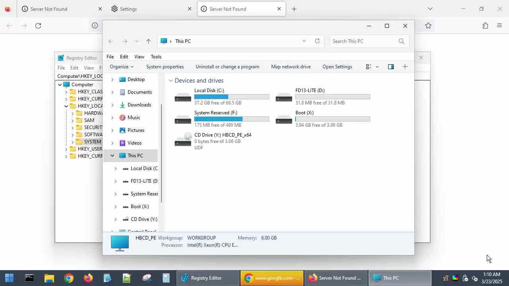Select System Reserved (F:) drive icon
Screen dimensions: 509x286
[x=183, y=119]
